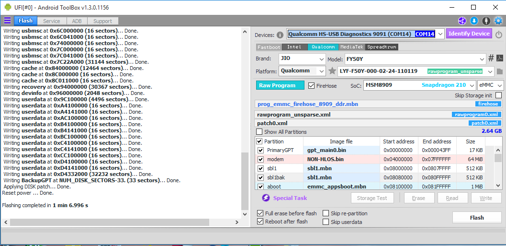Toggle the Partition header select-all checkbox
The width and height of the screenshot is (506, 246).
pyautogui.click(x=259, y=141)
